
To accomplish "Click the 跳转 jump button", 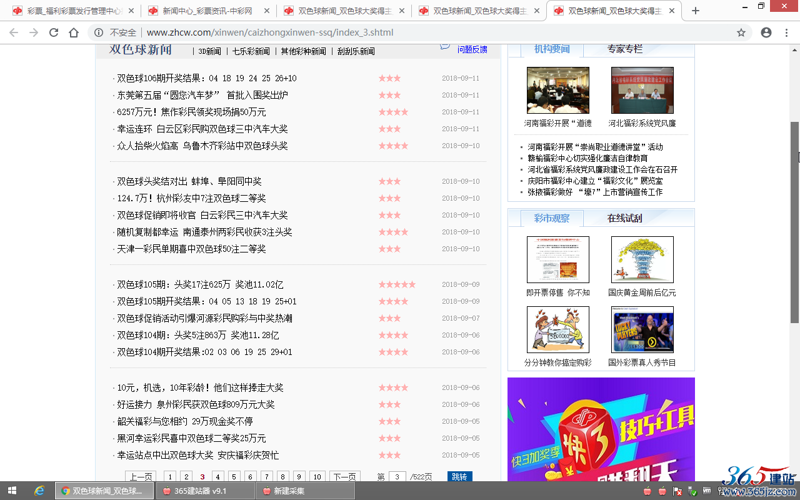I will [459, 476].
